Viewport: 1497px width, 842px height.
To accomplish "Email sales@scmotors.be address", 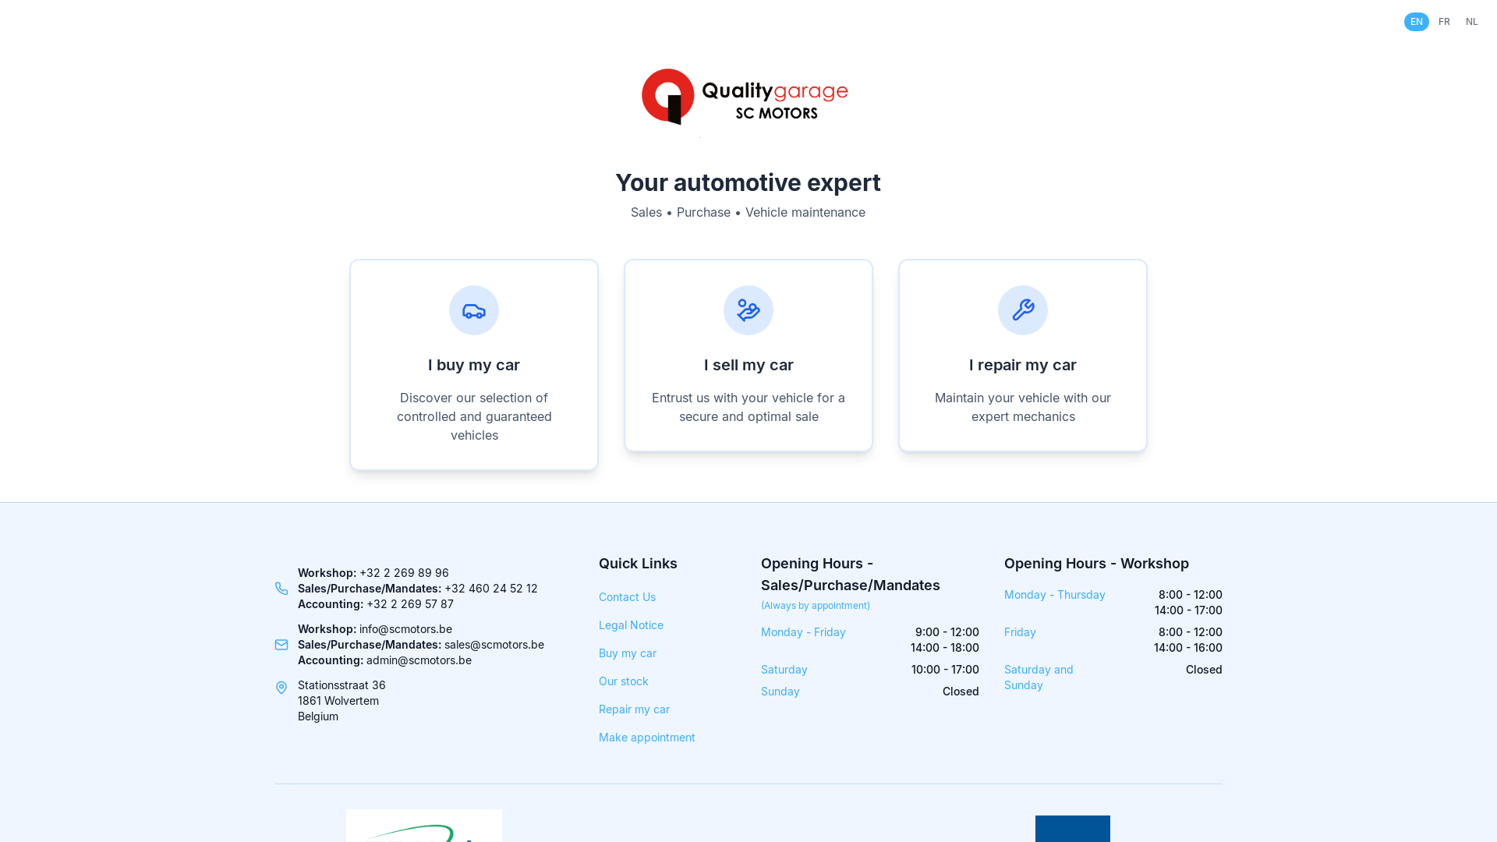I will pyautogui.click(x=494, y=645).
